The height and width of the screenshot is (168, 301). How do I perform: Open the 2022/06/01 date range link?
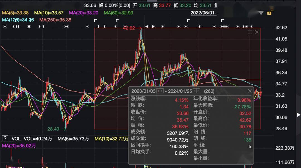[203, 13]
